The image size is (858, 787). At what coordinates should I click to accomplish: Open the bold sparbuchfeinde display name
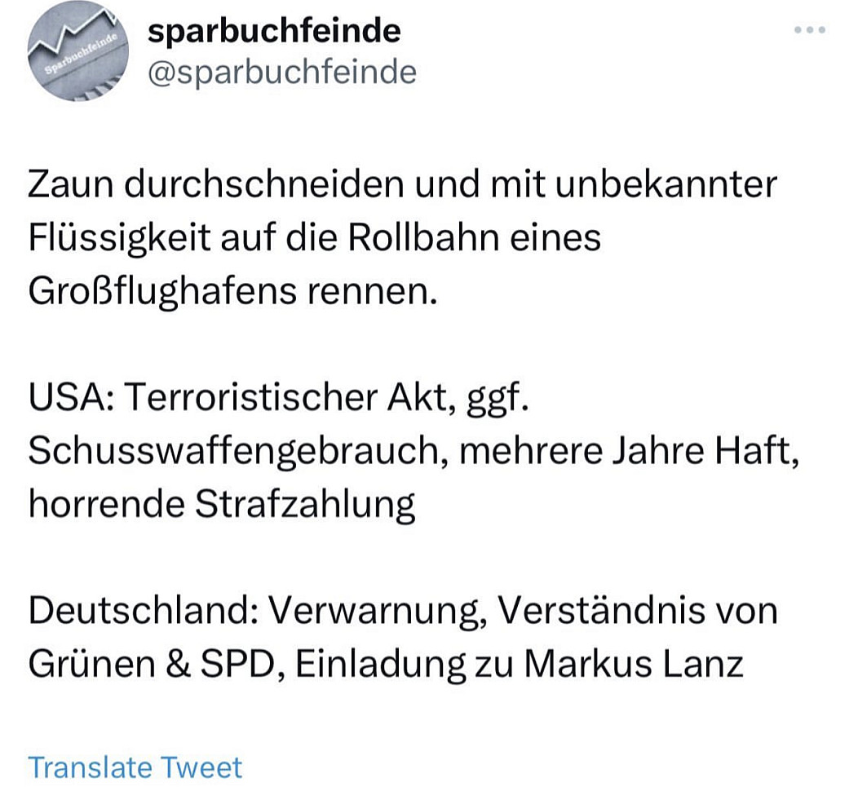pyautogui.click(x=274, y=31)
